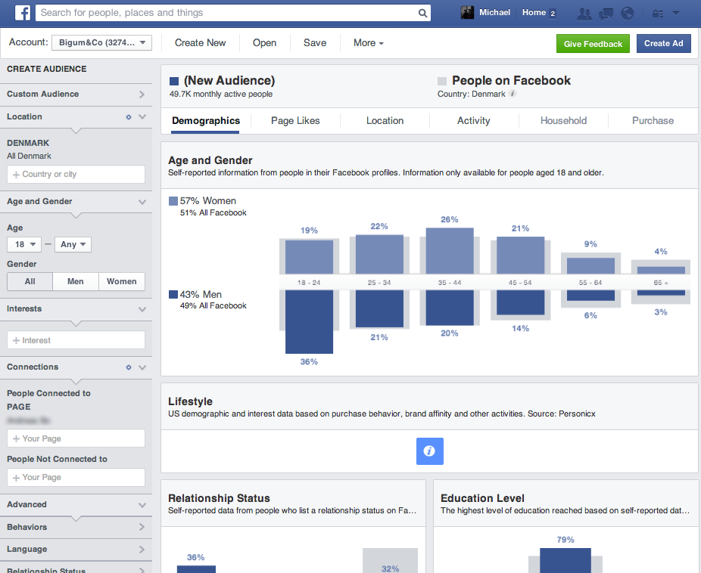Click the 43% Men legend square
This screenshot has width=701, height=573.
tap(173, 295)
